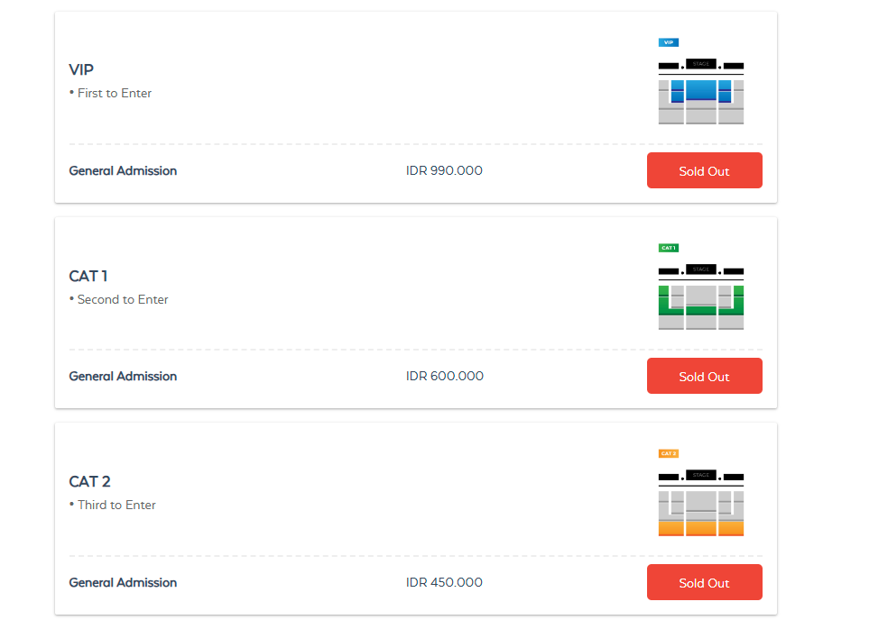
Task: Click the IDR 990.000 price
Action: (444, 171)
